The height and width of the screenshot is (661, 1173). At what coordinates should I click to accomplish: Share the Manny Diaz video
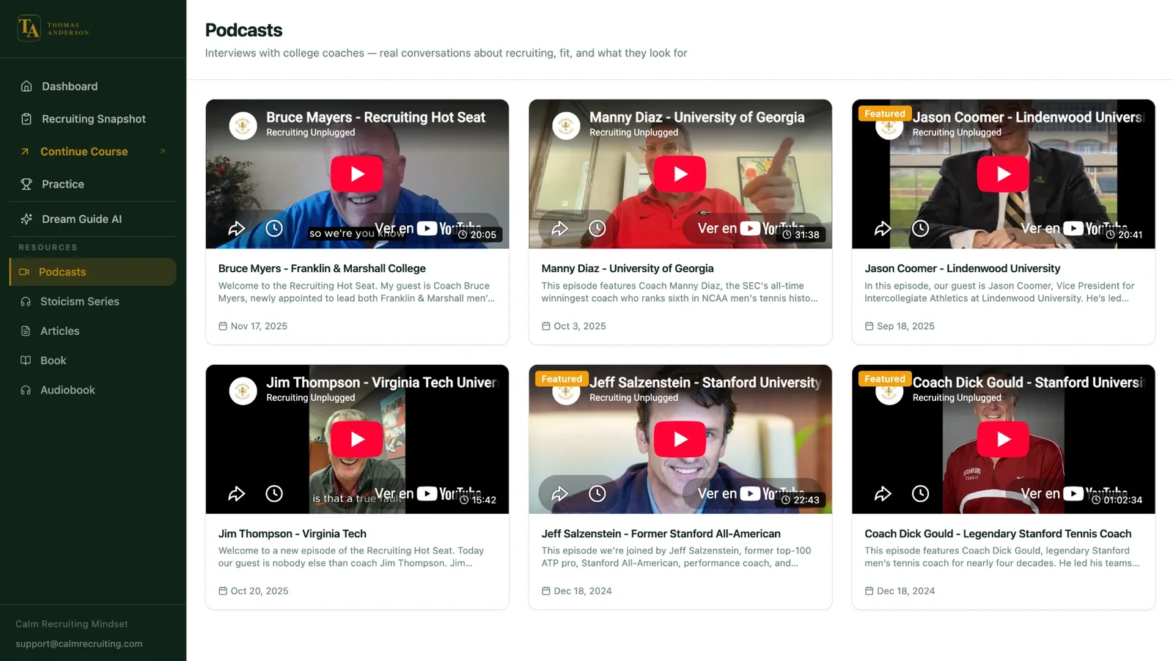point(560,229)
